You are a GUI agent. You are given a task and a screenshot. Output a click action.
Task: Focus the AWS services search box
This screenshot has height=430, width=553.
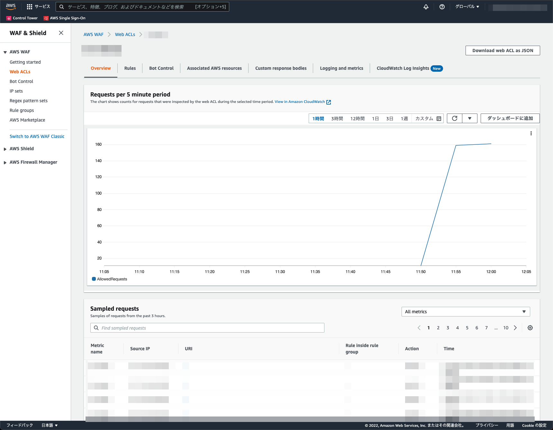click(142, 7)
